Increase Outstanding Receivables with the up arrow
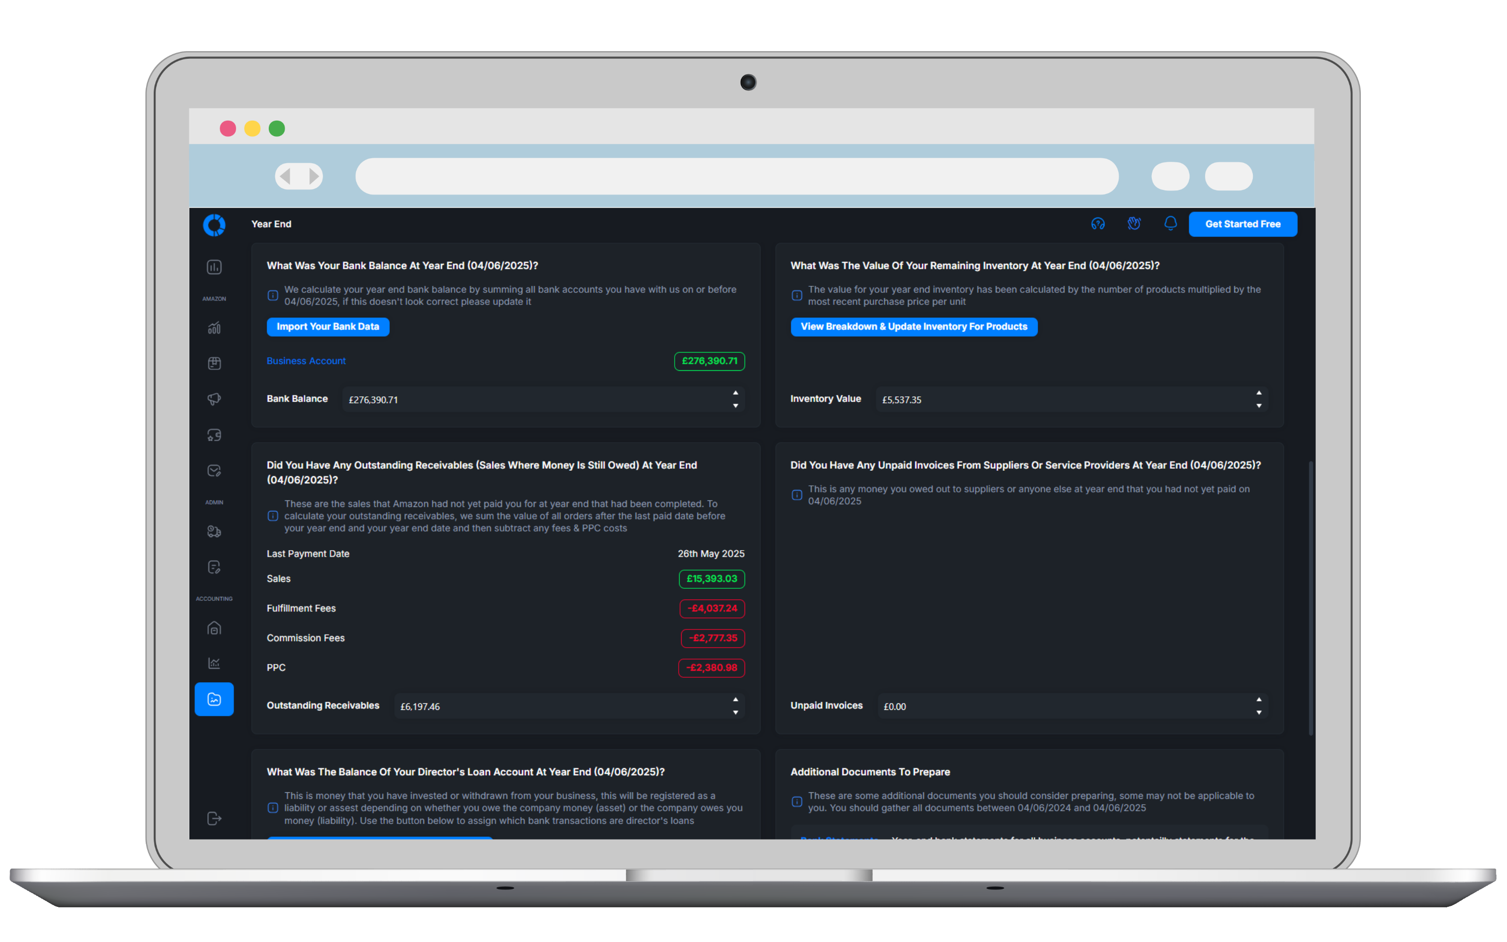1507x942 pixels. (735, 700)
